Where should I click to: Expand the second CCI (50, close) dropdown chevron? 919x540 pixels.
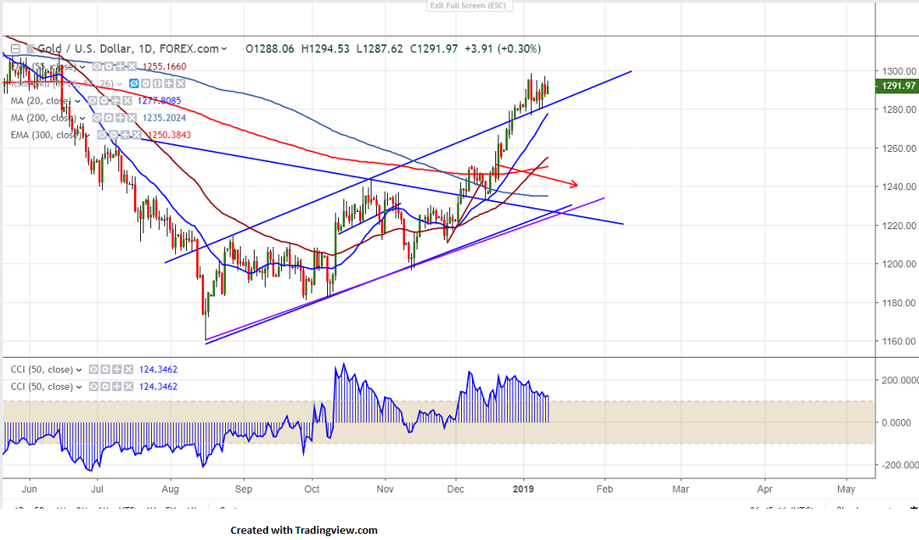click(79, 387)
